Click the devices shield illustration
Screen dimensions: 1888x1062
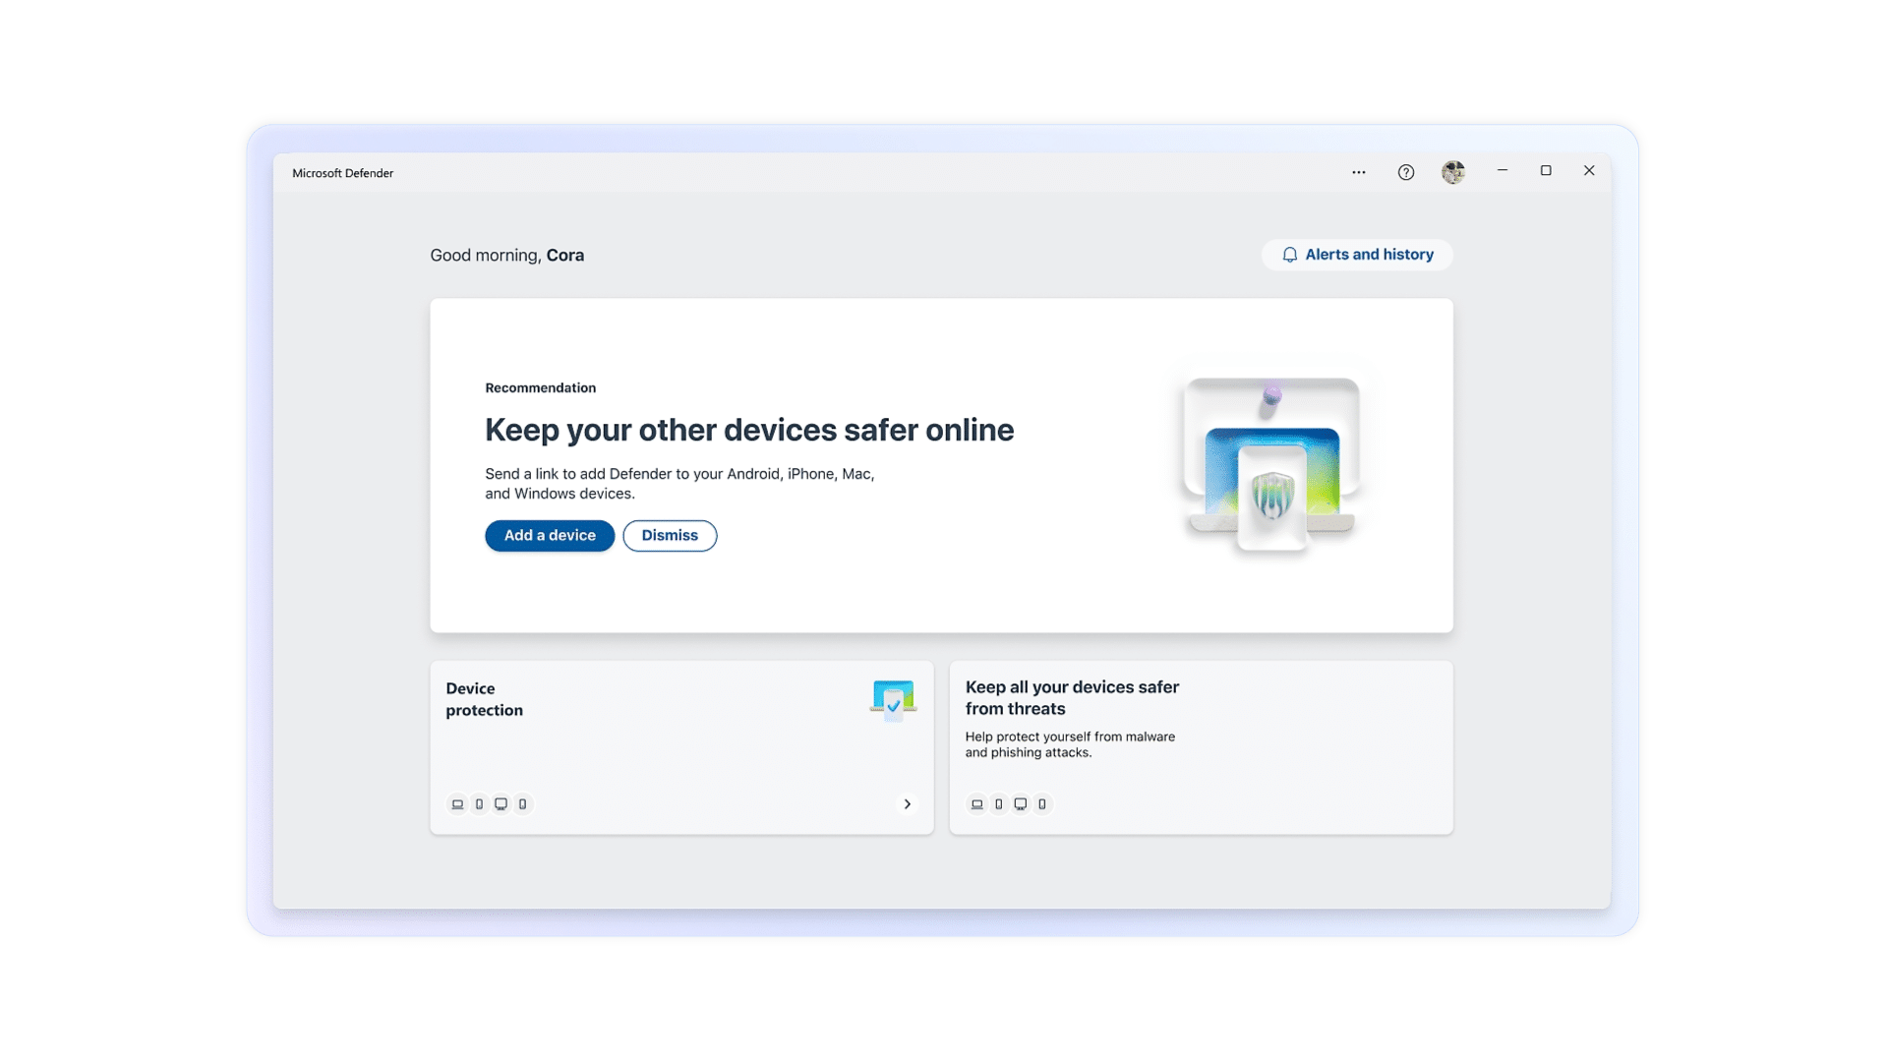(1271, 464)
